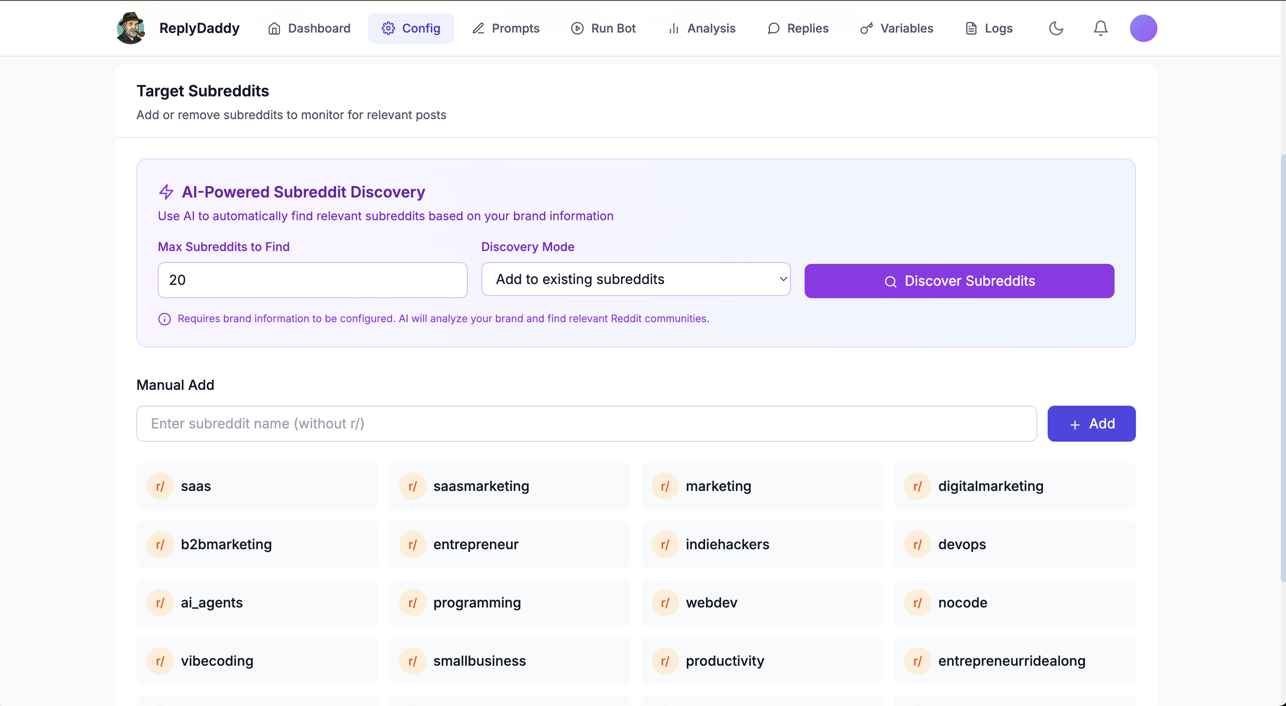This screenshot has width=1286, height=706.
Task: Click the ReplyDaddy mascot logo
Action: click(130, 28)
